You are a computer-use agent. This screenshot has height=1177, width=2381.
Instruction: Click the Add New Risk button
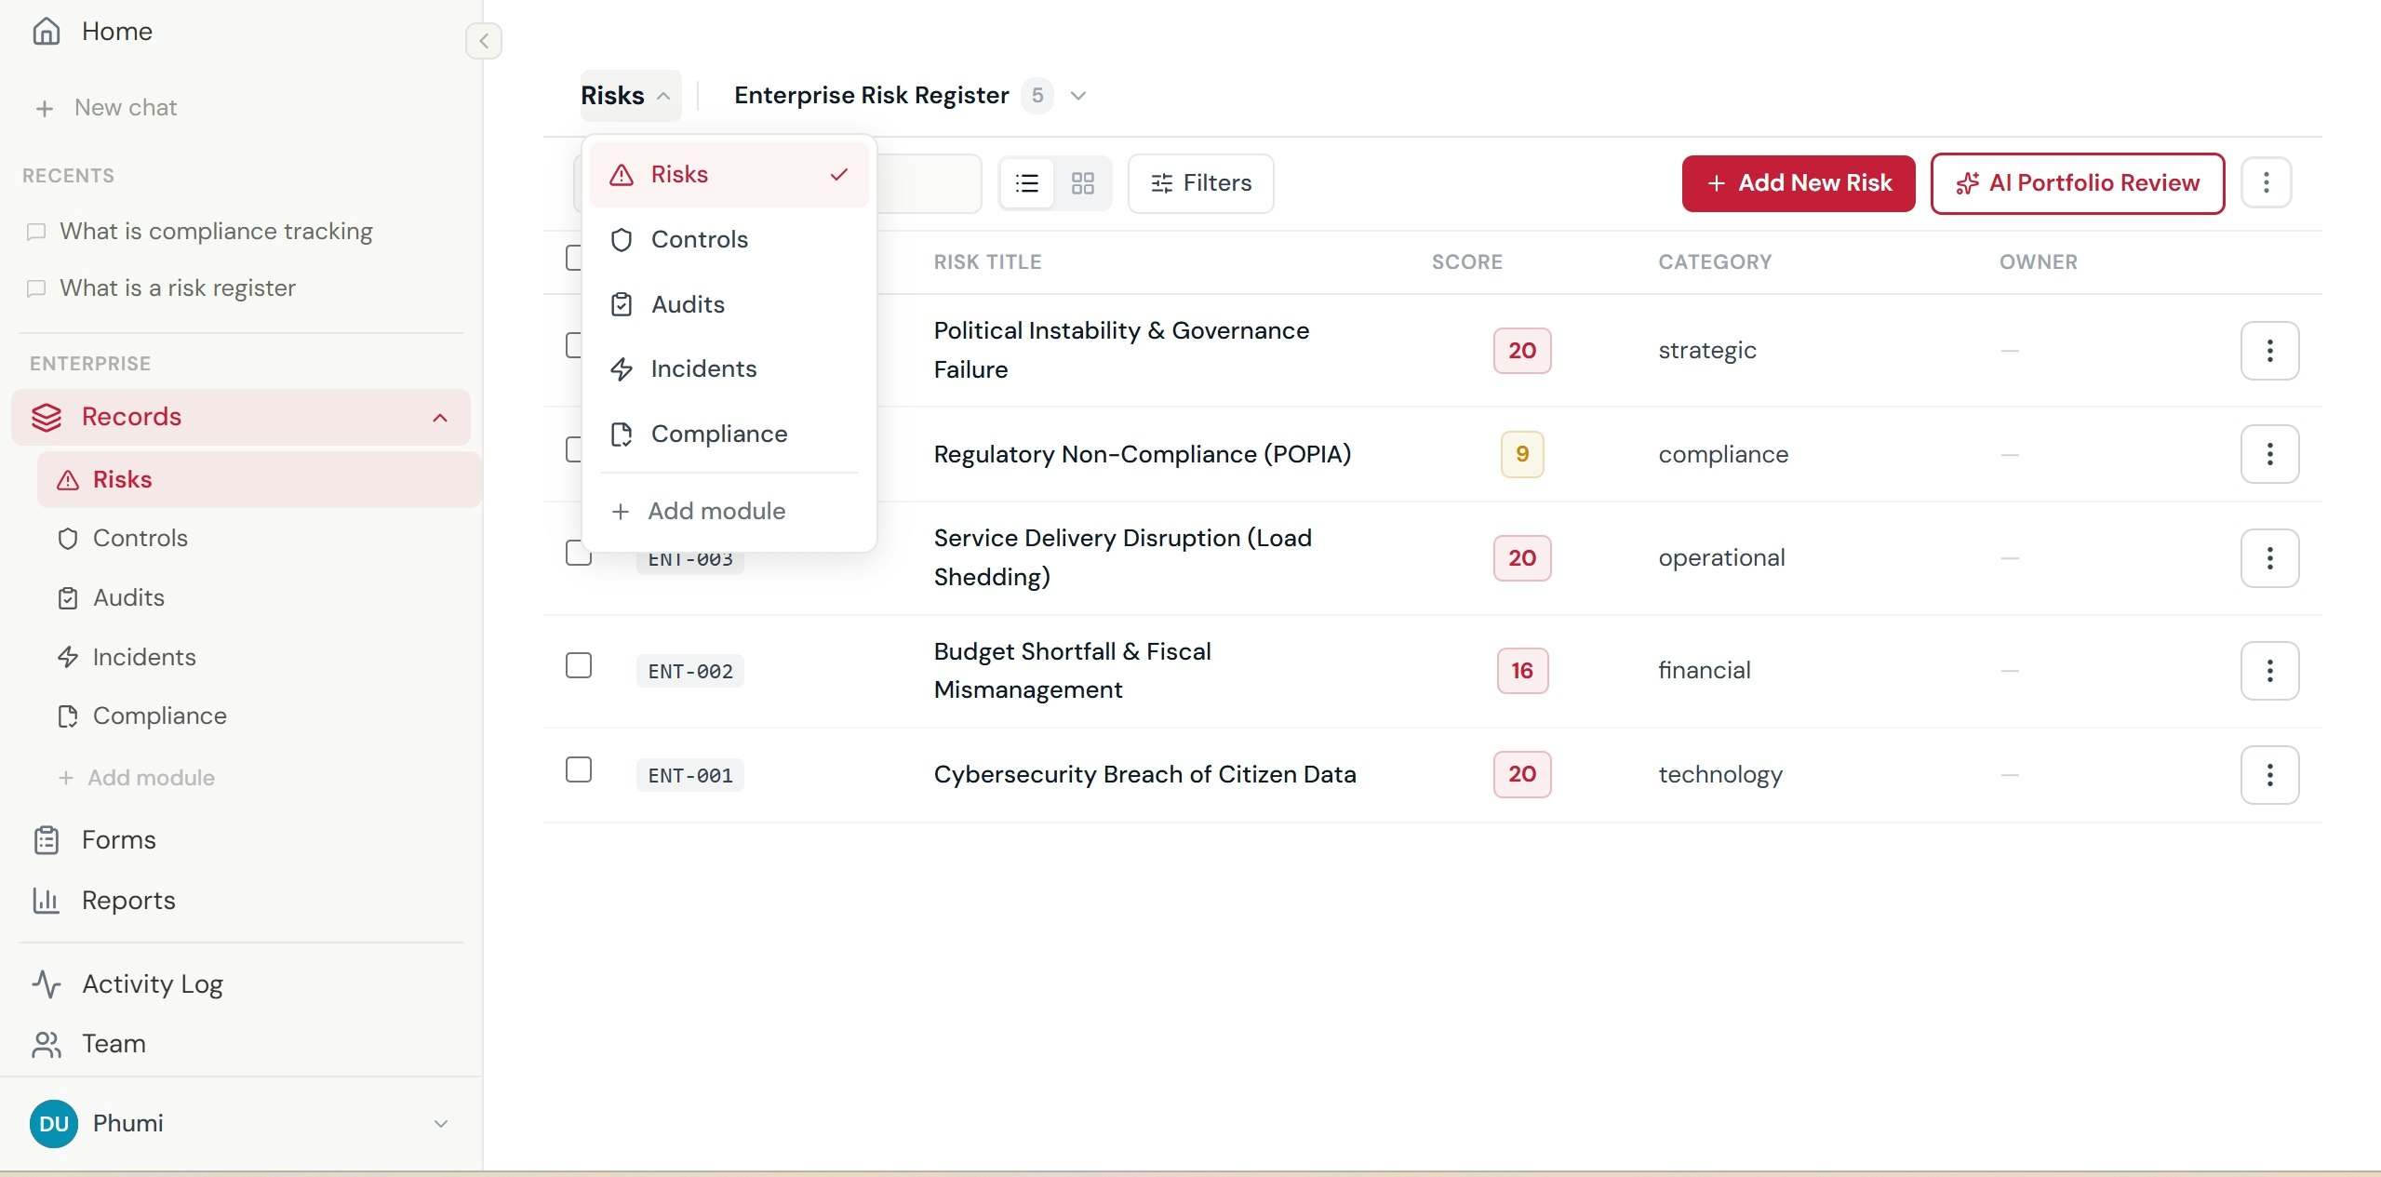coord(1798,183)
